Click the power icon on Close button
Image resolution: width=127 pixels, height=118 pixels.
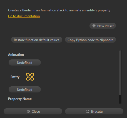click(x=28, y=111)
